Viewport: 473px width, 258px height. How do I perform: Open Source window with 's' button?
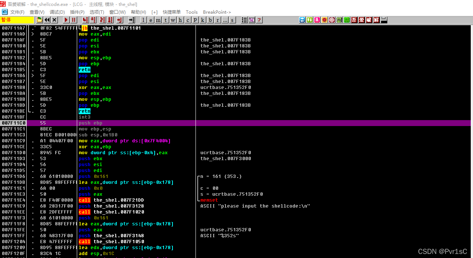233,20
